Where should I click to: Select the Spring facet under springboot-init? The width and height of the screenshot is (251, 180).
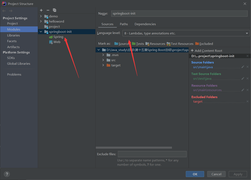click(58, 37)
